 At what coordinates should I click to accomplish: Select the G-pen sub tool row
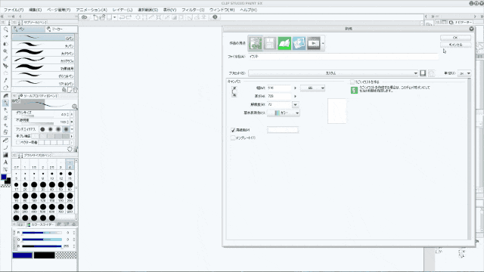[43, 38]
